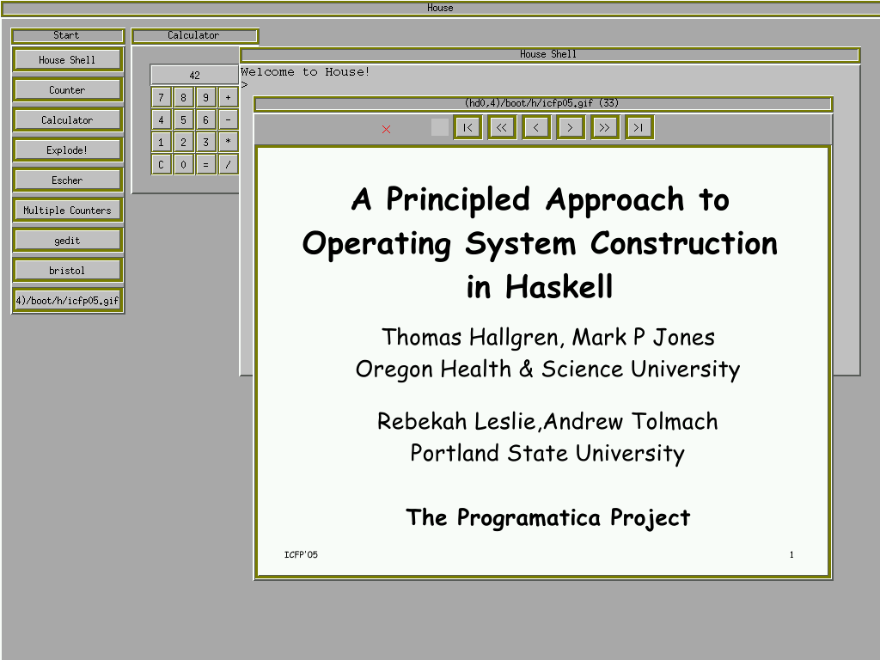Launch the Escher program
The width and height of the screenshot is (880, 660).
(x=67, y=180)
